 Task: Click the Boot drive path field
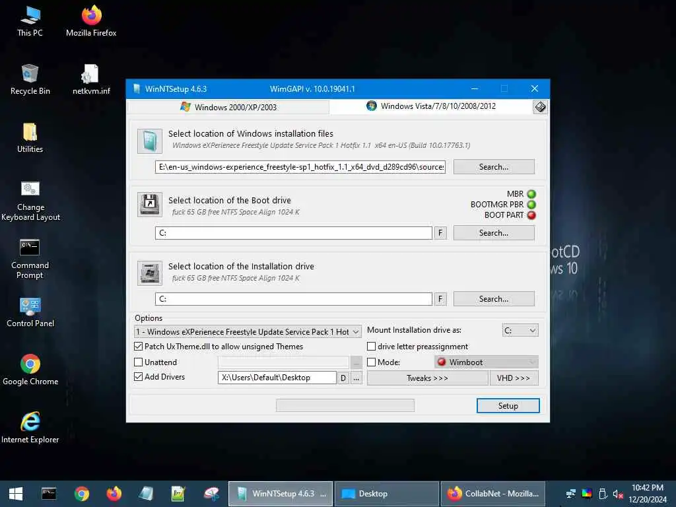tap(294, 233)
